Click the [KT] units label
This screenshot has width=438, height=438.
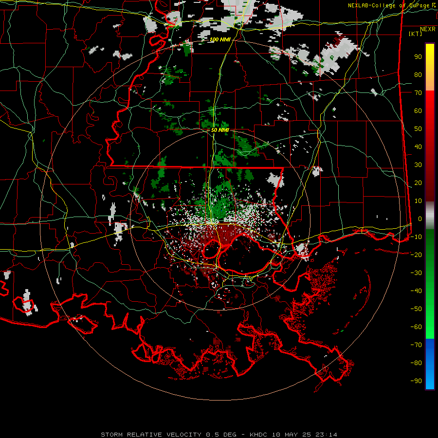pos(415,34)
